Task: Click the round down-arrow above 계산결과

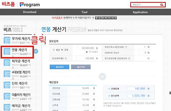Action: [102, 77]
